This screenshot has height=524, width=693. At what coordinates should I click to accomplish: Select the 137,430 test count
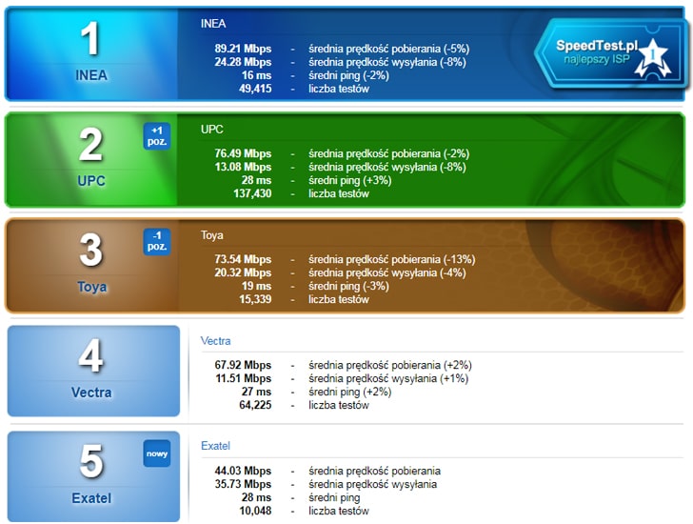pos(252,193)
